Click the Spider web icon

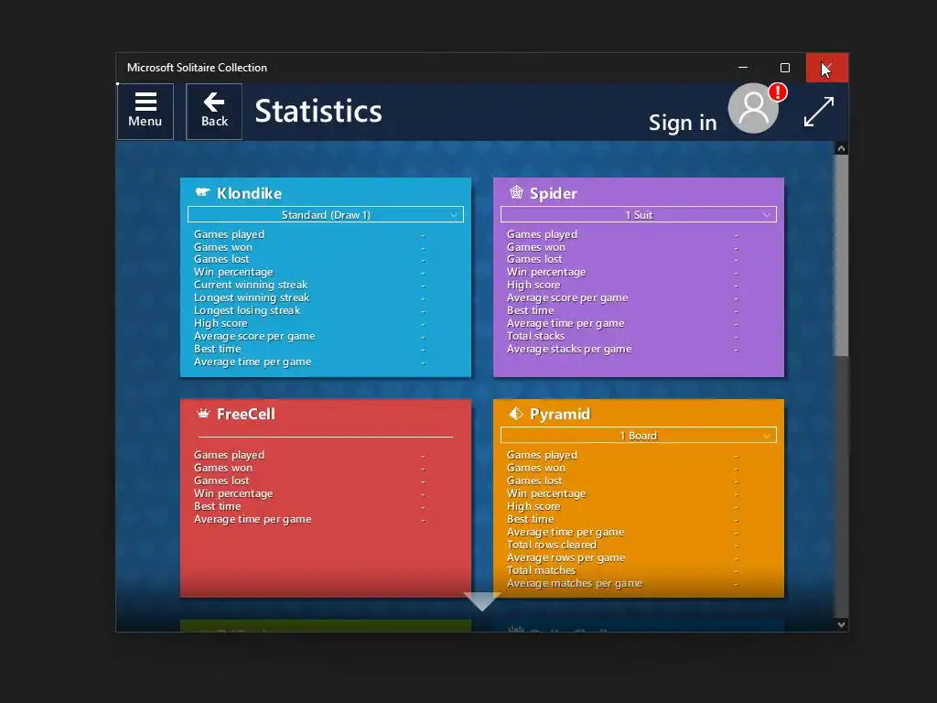coord(516,192)
